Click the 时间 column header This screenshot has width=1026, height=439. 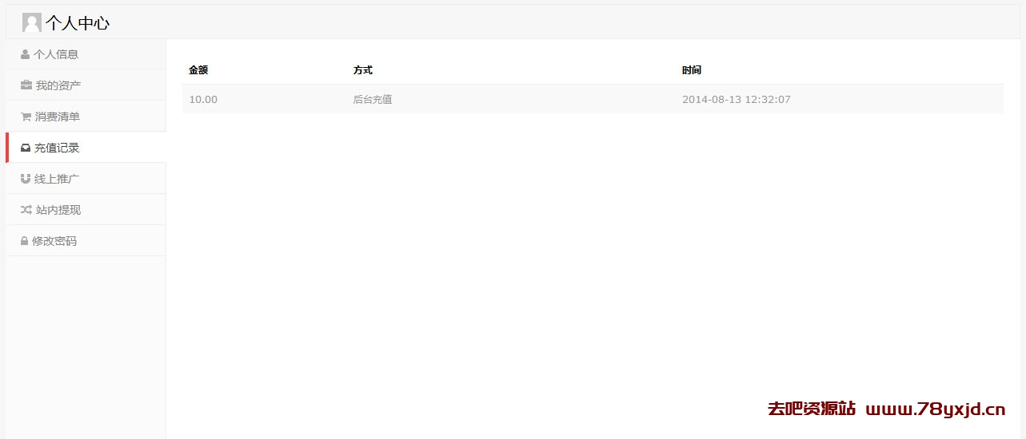(x=692, y=70)
